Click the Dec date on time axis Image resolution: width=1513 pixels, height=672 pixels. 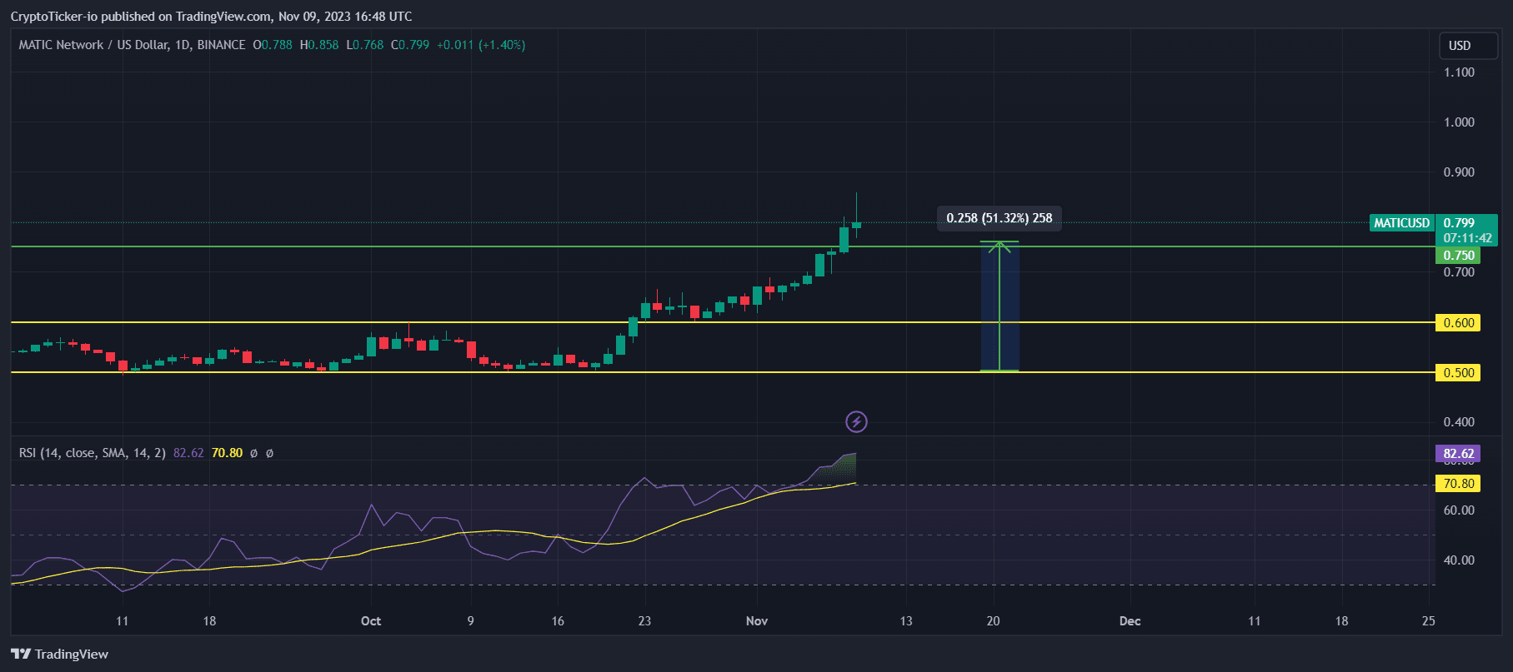coord(1130,621)
